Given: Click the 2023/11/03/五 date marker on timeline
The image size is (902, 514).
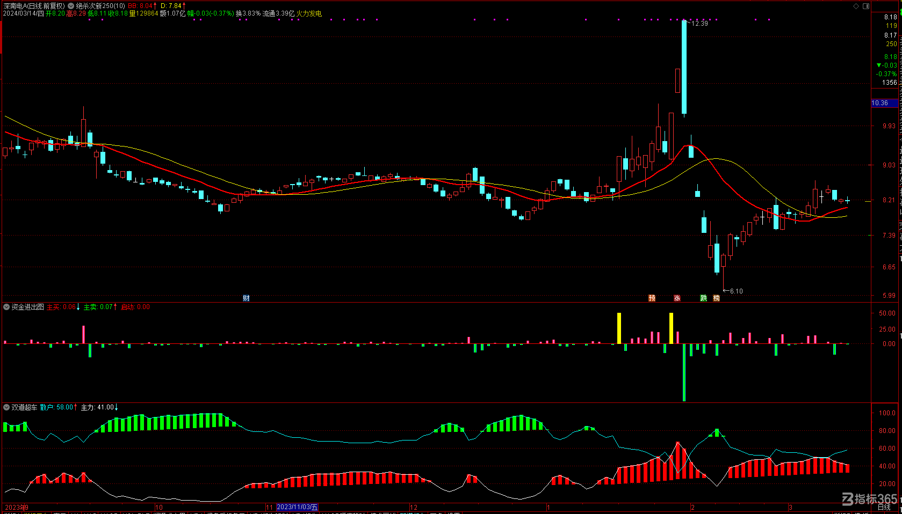Looking at the screenshot, I should 297,507.
